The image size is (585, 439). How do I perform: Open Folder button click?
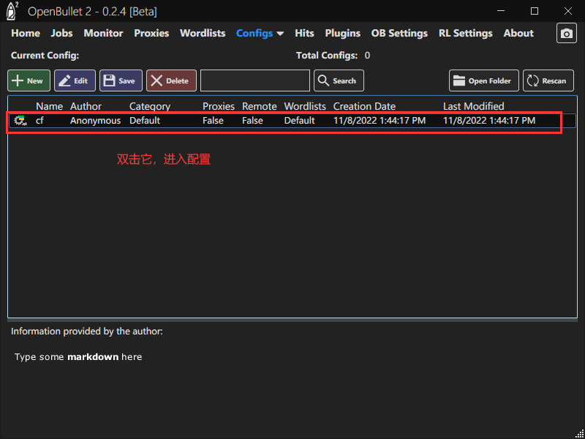point(484,80)
